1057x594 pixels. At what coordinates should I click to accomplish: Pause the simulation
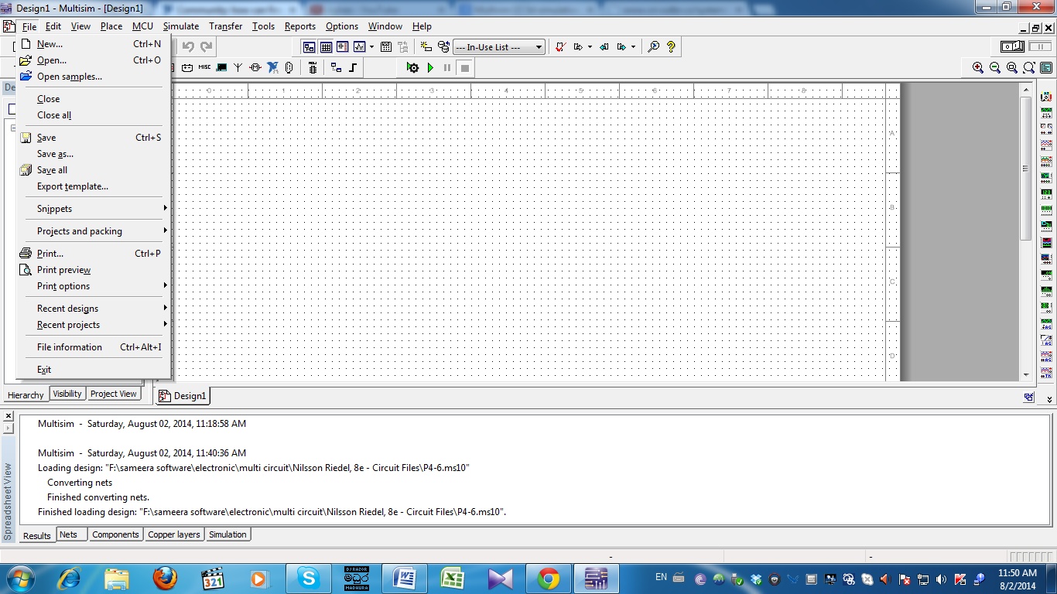pyautogui.click(x=447, y=68)
